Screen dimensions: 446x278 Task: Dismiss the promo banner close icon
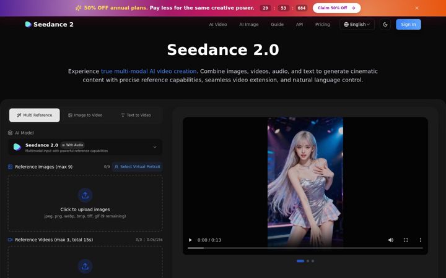point(417,8)
